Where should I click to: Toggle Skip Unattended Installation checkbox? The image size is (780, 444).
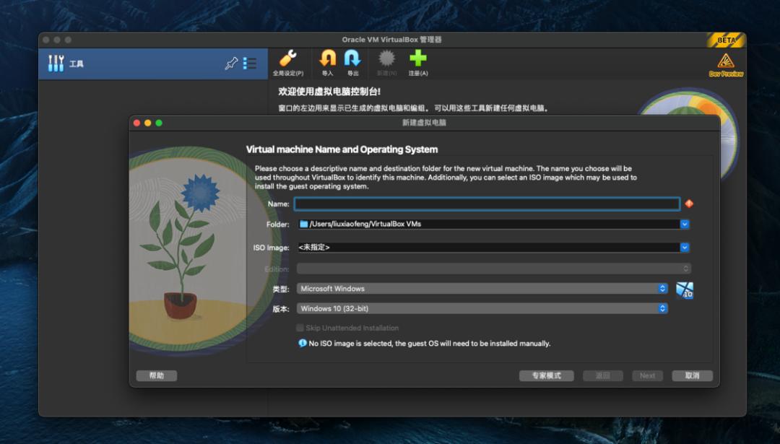click(x=300, y=328)
